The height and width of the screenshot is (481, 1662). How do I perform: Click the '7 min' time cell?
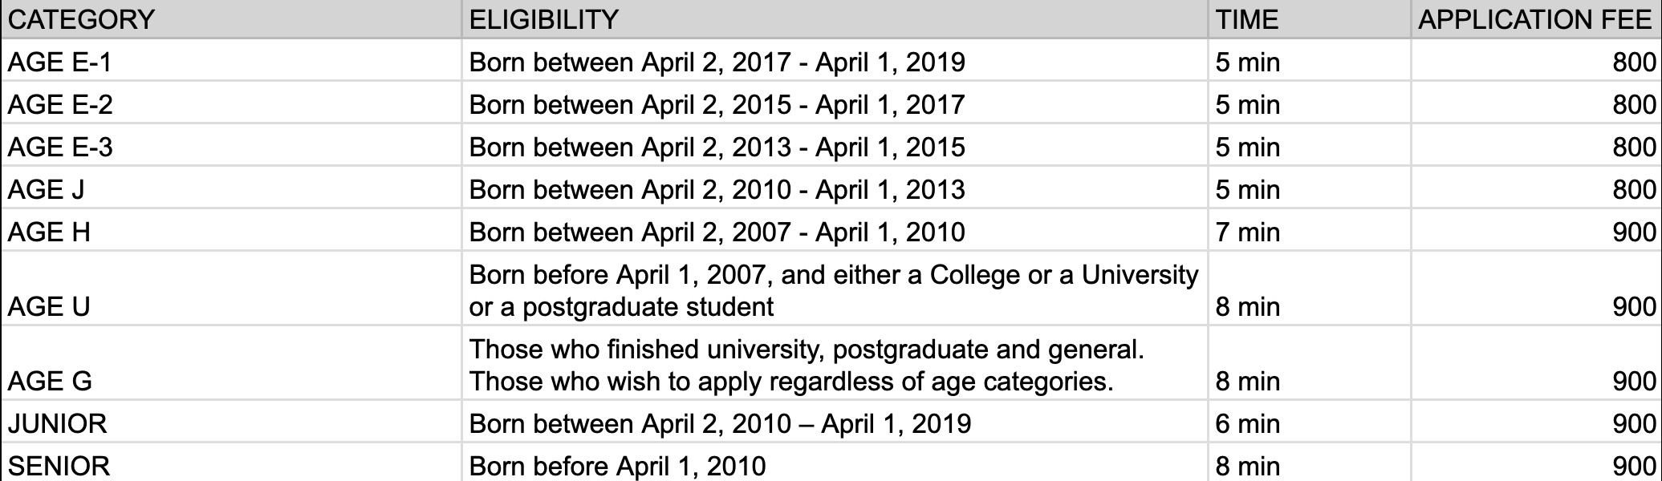pyautogui.click(x=1309, y=230)
